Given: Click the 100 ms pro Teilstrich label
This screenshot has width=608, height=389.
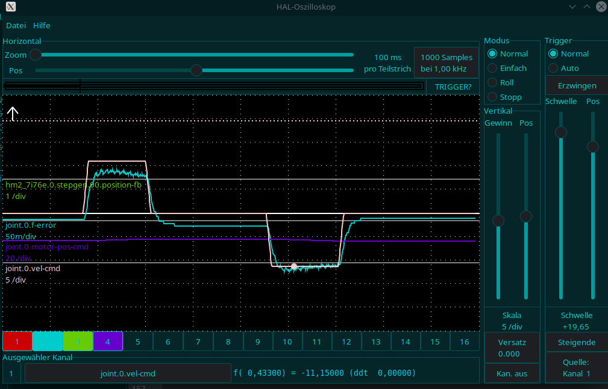Looking at the screenshot, I should (x=387, y=63).
